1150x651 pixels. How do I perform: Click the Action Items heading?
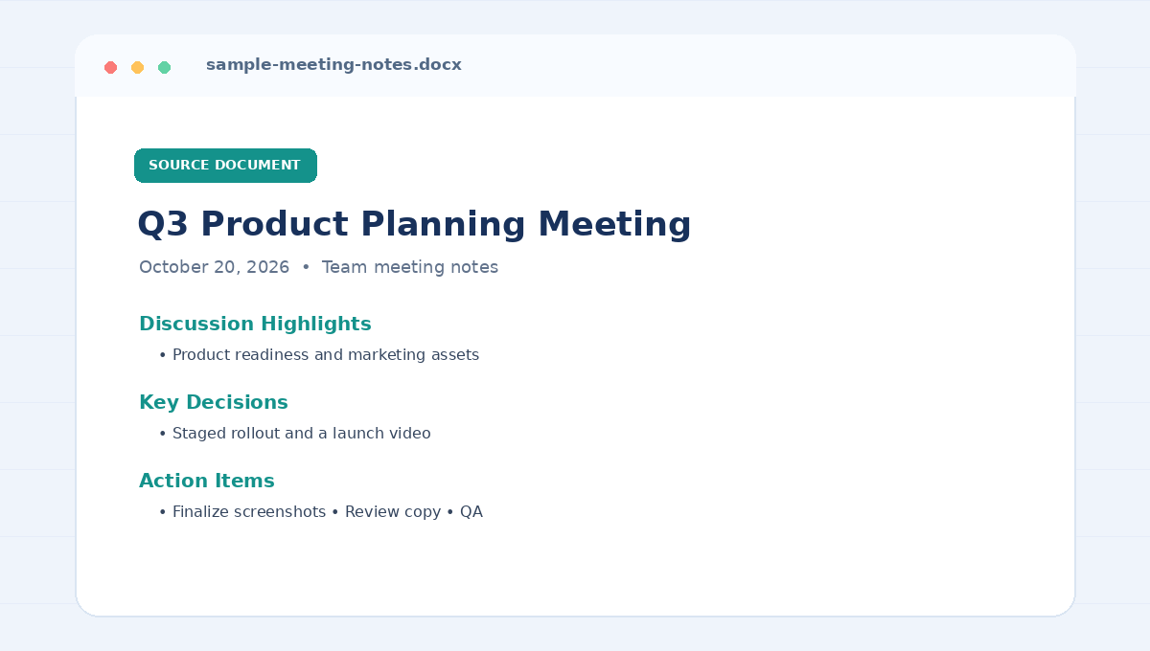pyautogui.click(x=207, y=481)
